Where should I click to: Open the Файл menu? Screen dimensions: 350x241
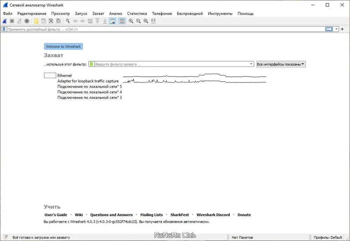(x=8, y=13)
